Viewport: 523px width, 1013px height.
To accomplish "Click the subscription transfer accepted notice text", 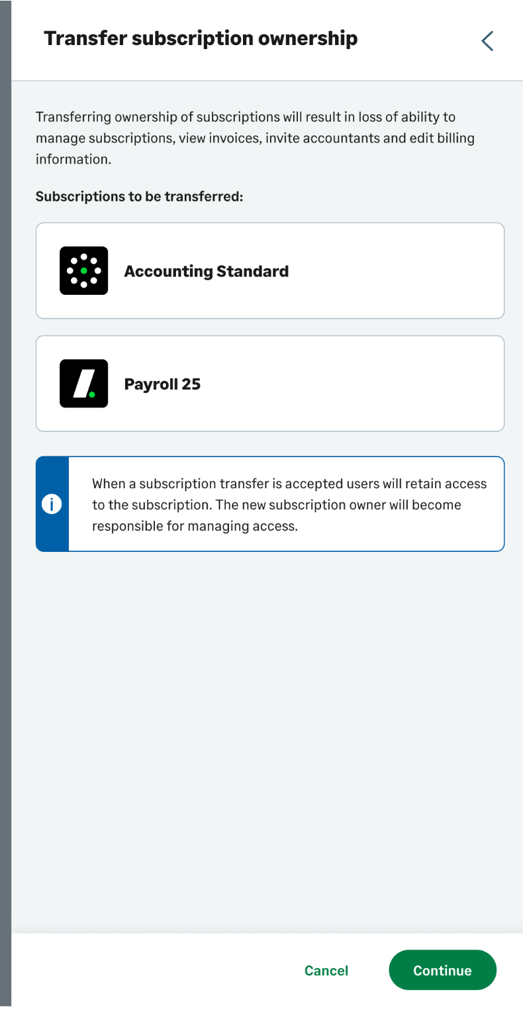I will 289,504.
